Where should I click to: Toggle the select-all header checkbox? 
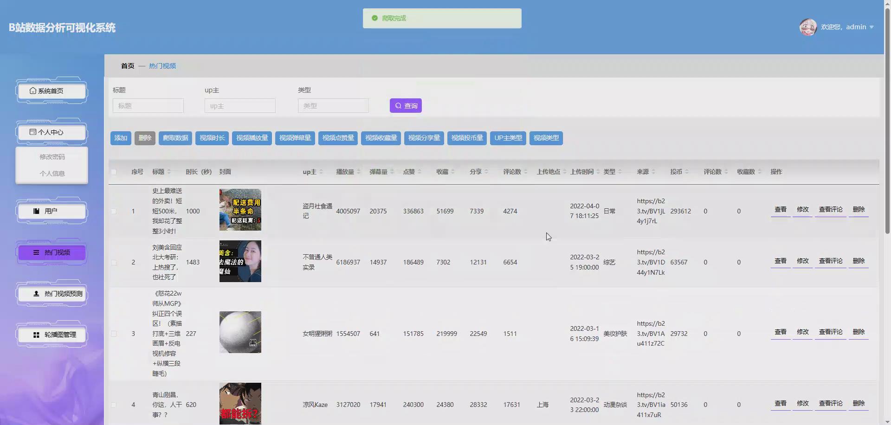click(x=114, y=172)
